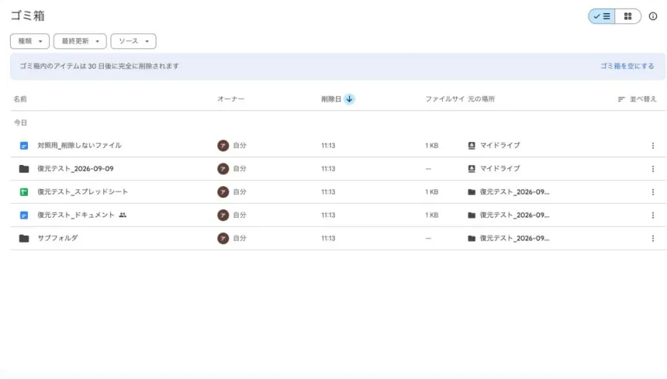Screen dimensions: 667x379
Task: Sort by the 名前 column header
Action: [20, 99]
